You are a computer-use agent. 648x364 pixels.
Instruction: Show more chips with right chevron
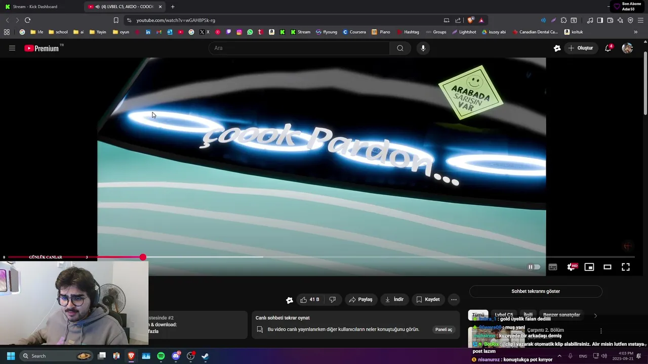[595, 315]
